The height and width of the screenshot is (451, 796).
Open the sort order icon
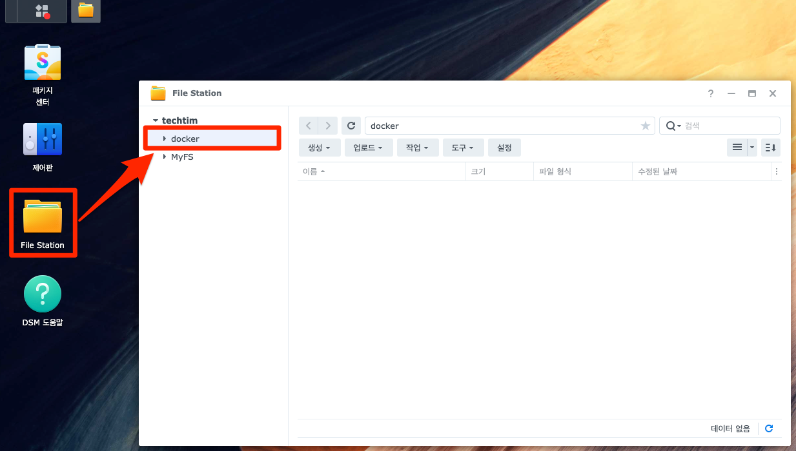pos(770,148)
